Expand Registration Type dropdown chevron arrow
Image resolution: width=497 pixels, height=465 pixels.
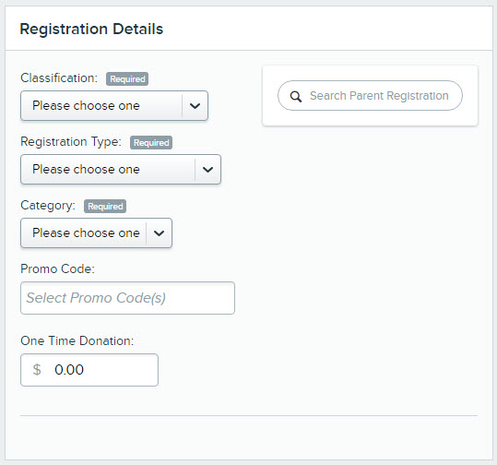(207, 170)
